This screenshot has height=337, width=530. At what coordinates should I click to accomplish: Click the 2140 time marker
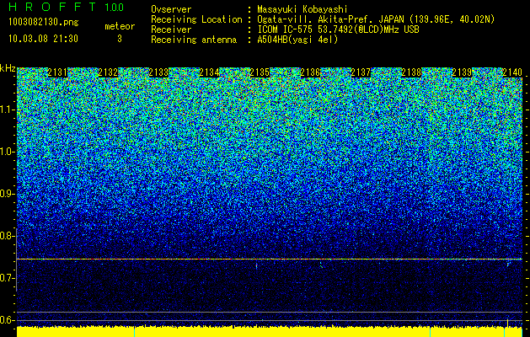[x=512, y=72]
